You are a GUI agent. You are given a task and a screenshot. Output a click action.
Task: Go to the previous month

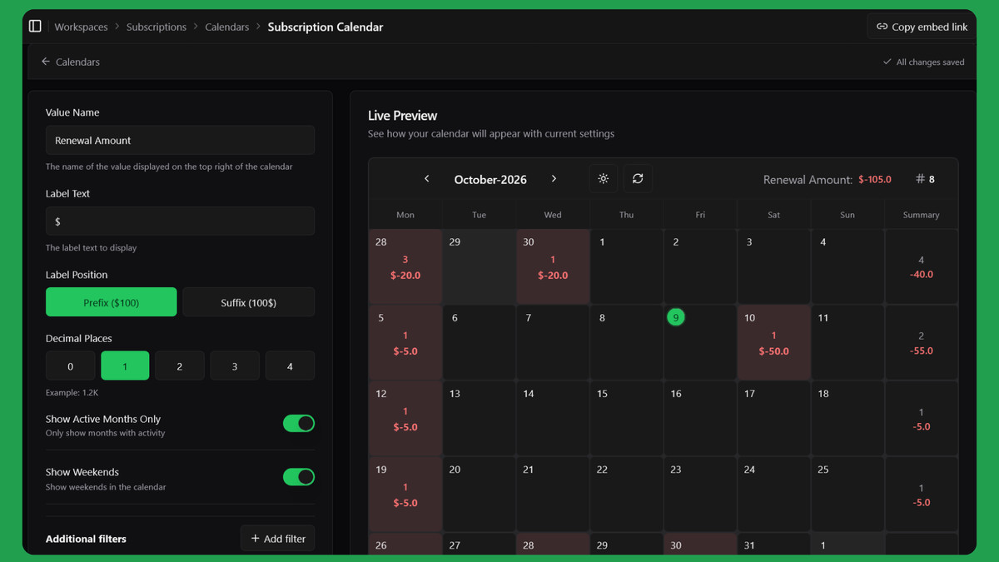click(427, 179)
